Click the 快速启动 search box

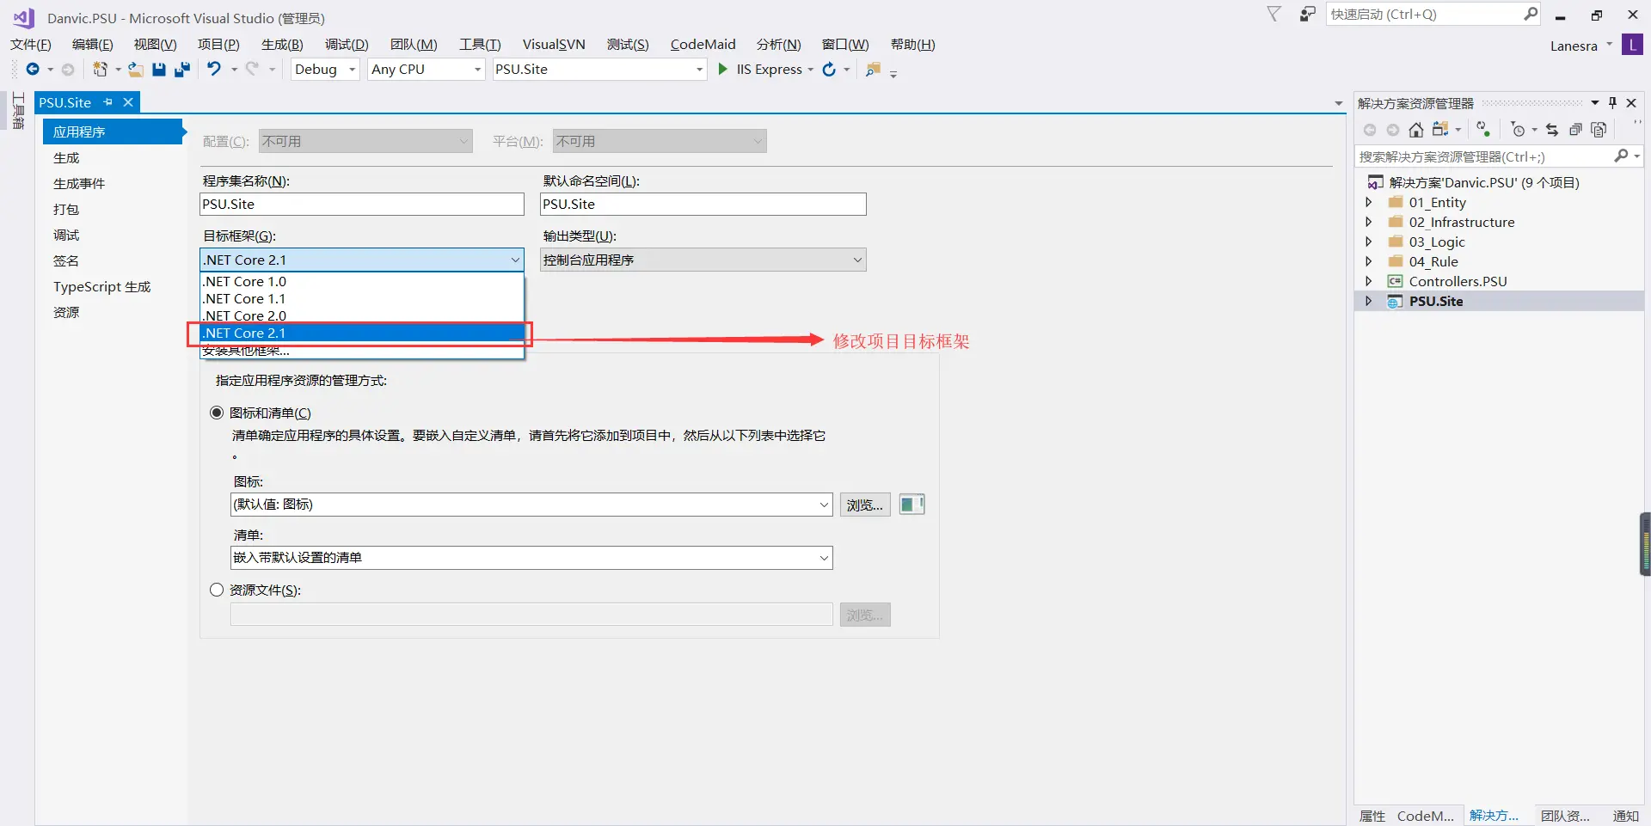[x=1433, y=15]
